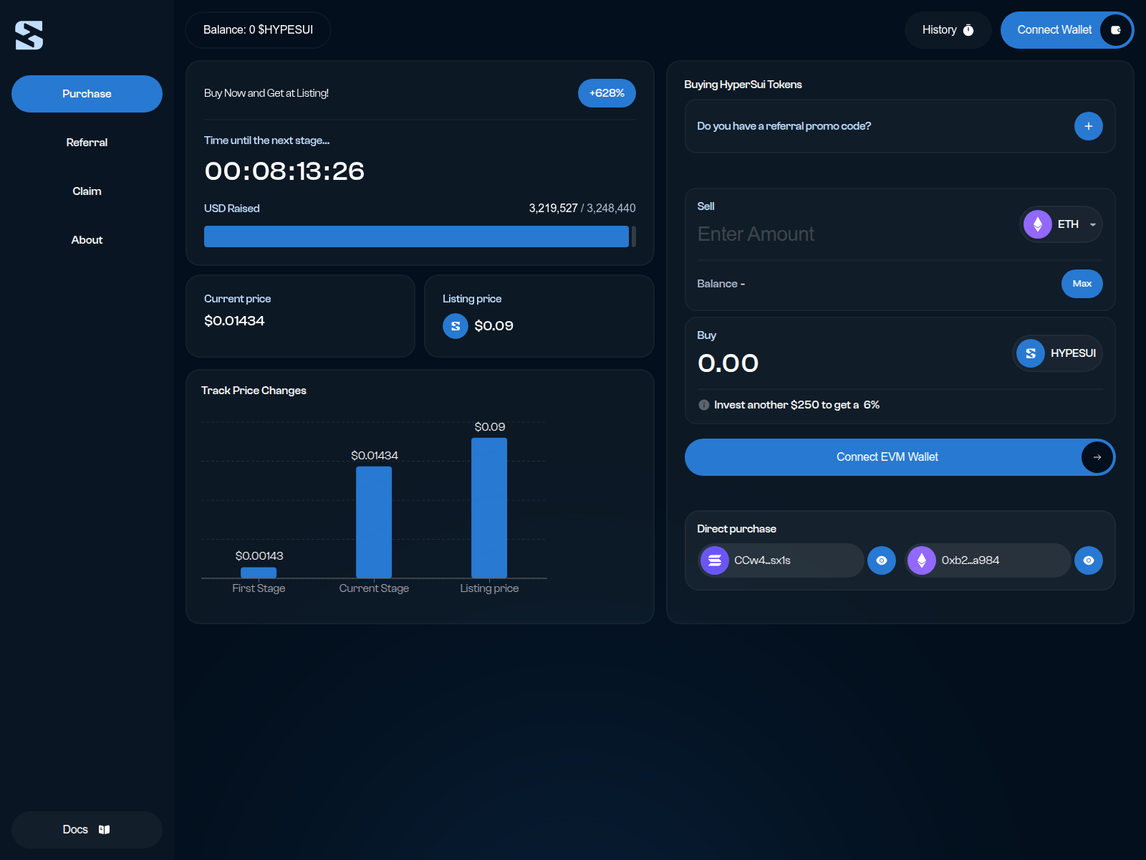Click the HYPESUI token chip
Screen dimensions: 1146x860
coord(1057,353)
